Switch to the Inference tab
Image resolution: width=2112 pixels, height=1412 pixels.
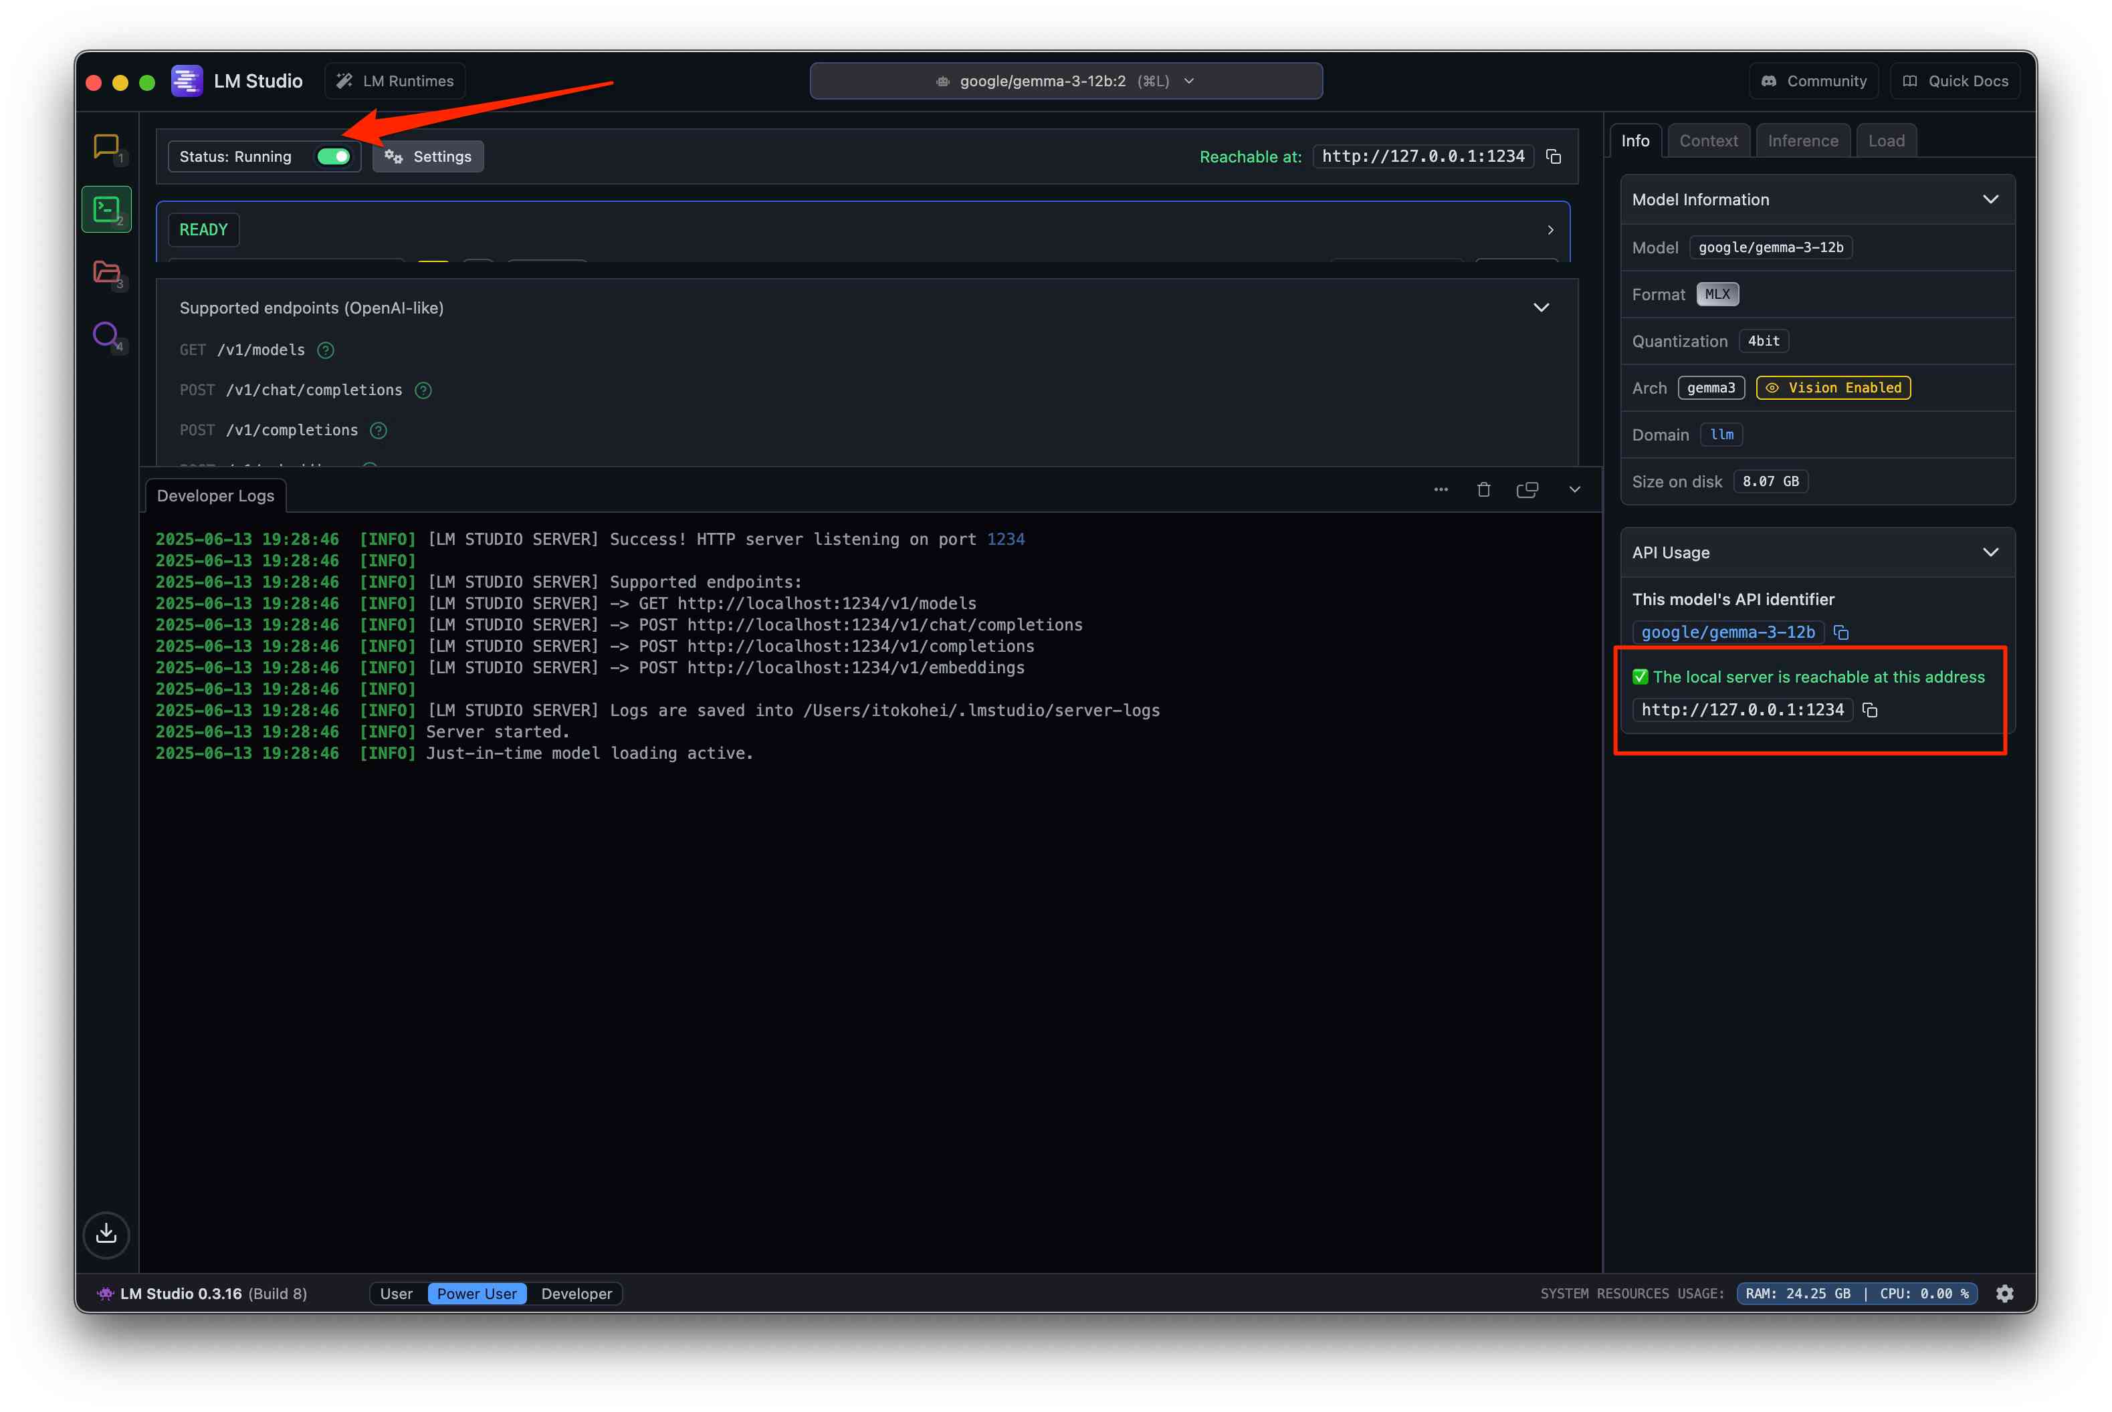(1802, 140)
